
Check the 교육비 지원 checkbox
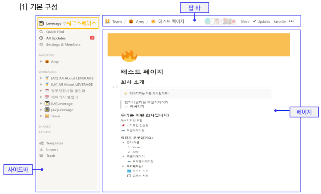129,175
